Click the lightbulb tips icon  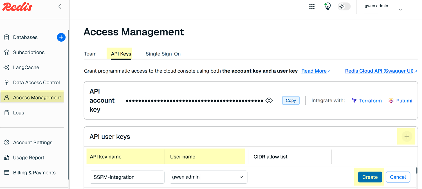[327, 6]
